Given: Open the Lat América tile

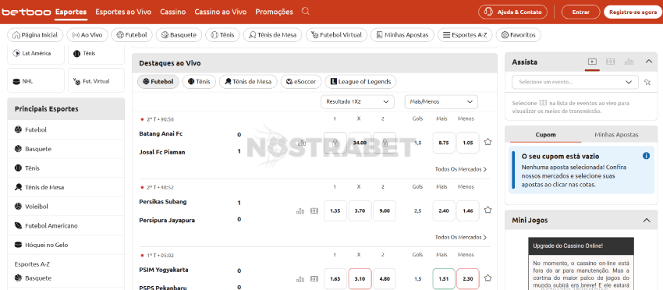Looking at the screenshot, I should pos(36,54).
